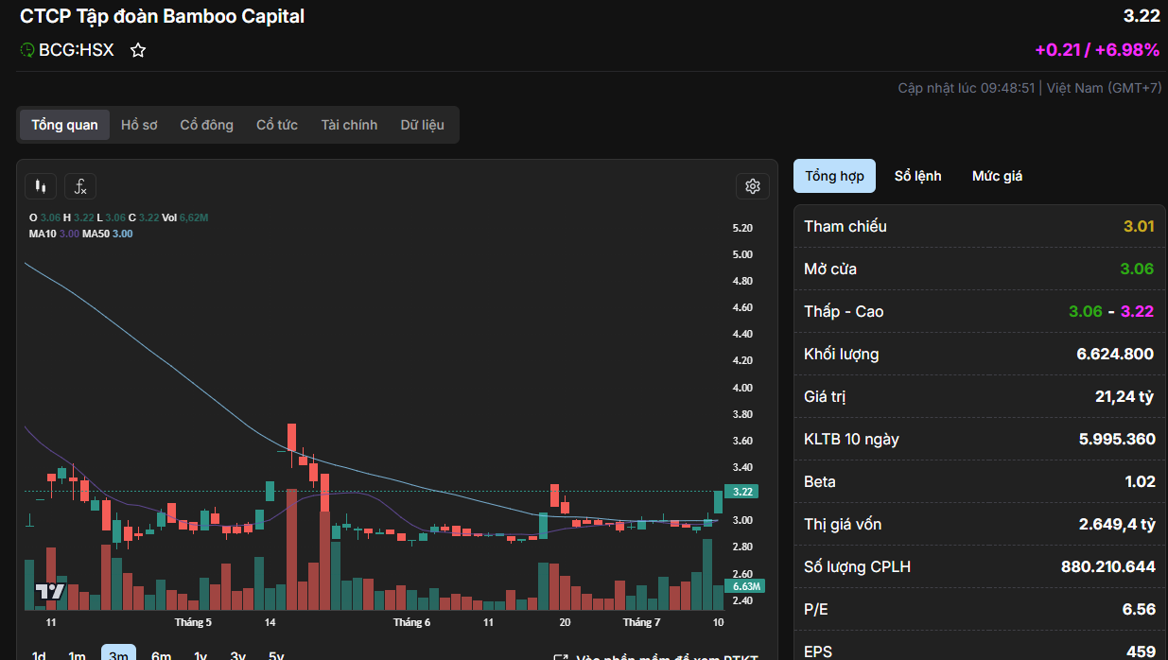Click the Tham chiếu value 3.01
Viewport: 1168px width, 660px height.
click(1139, 226)
